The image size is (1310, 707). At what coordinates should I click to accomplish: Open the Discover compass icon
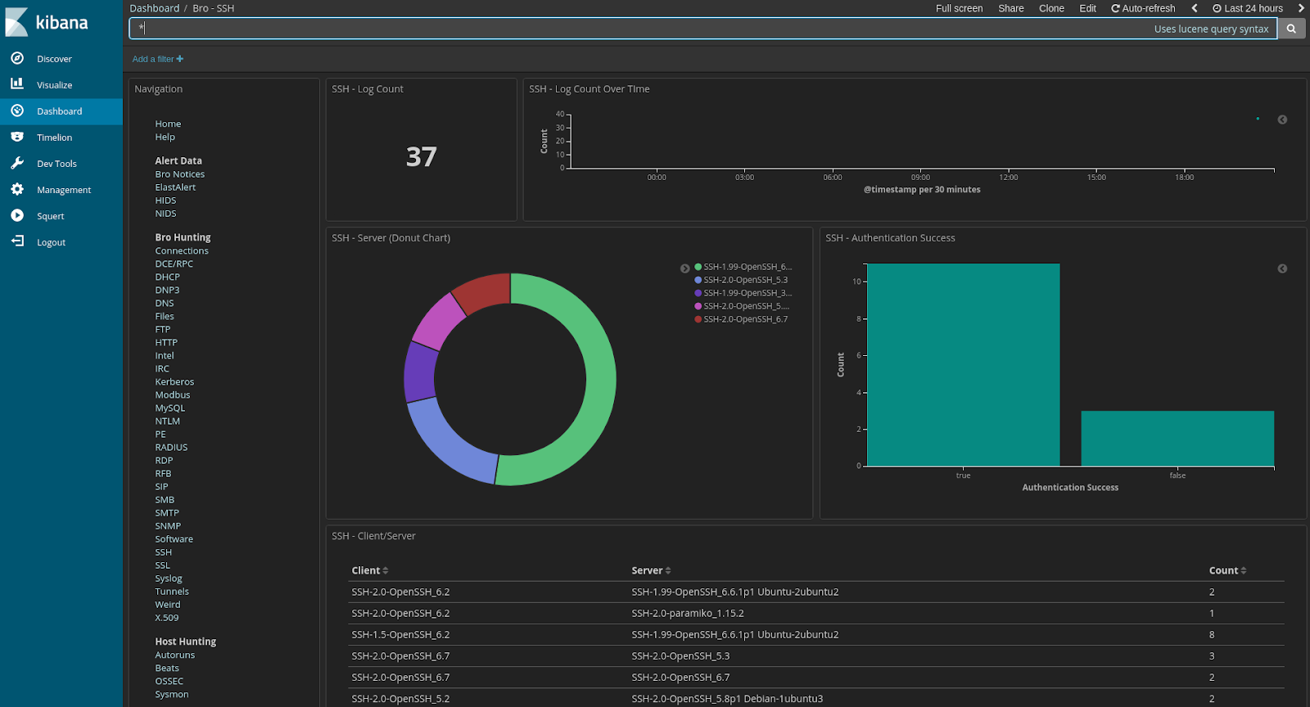coord(17,58)
